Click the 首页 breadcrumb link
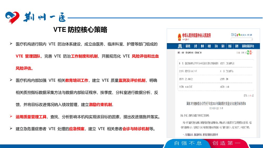This screenshot has width=263, height=148. (x=179, y=53)
